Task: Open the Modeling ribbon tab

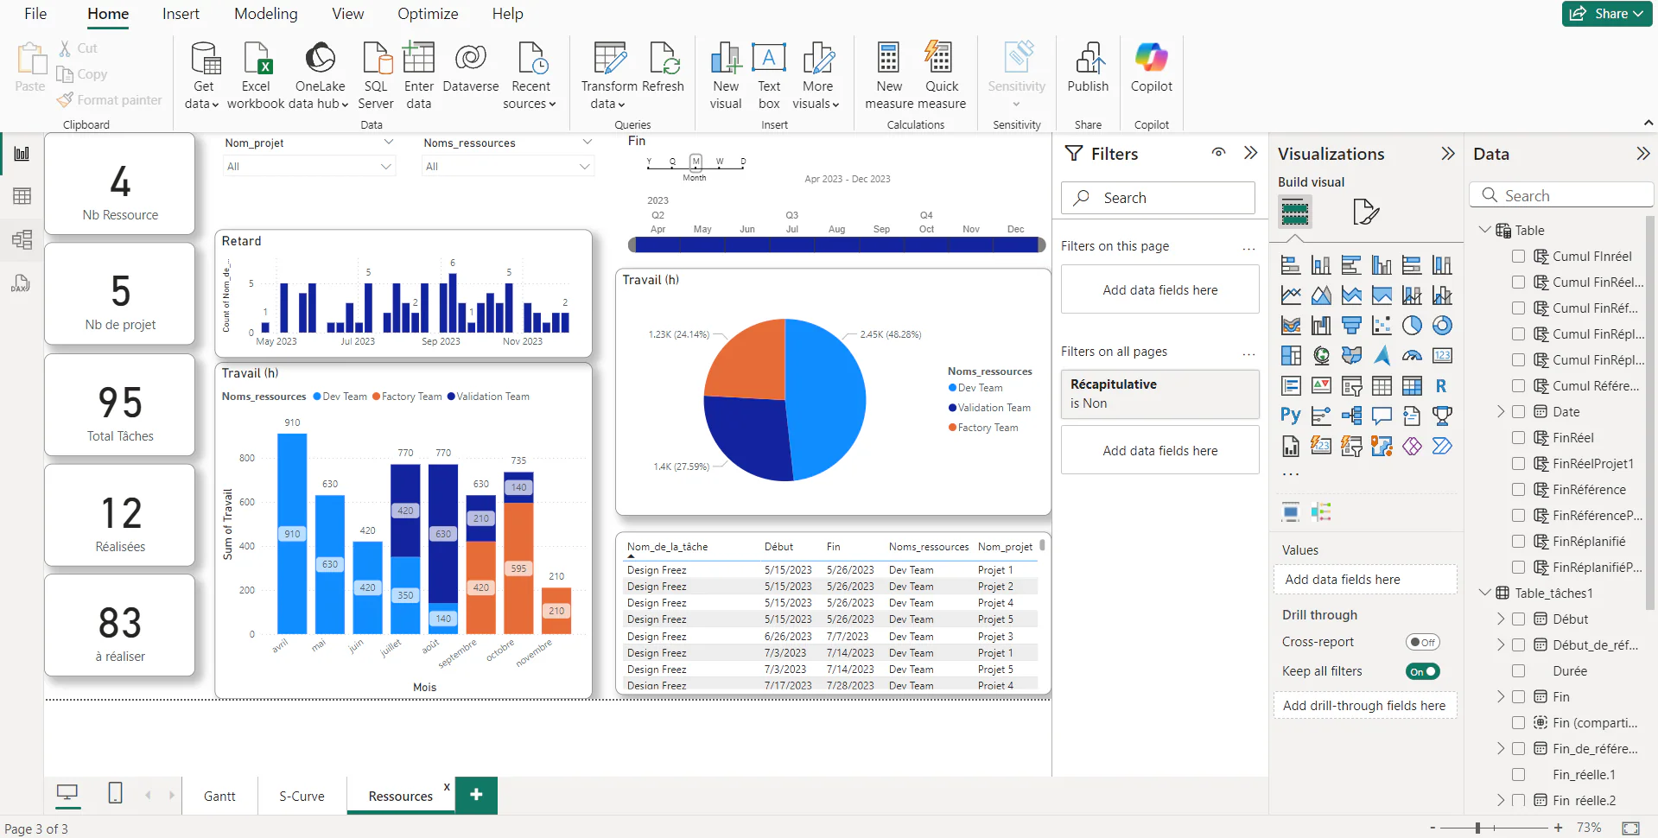Action: tap(265, 14)
